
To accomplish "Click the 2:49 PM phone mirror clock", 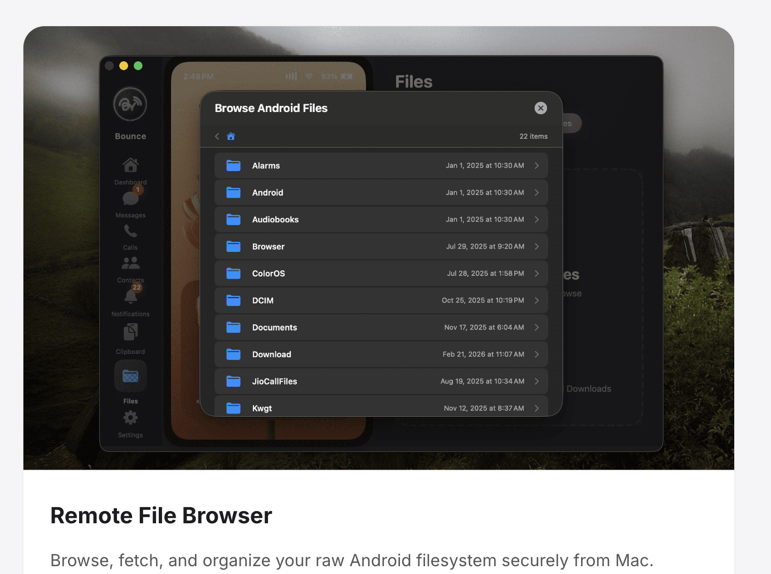I will [198, 76].
